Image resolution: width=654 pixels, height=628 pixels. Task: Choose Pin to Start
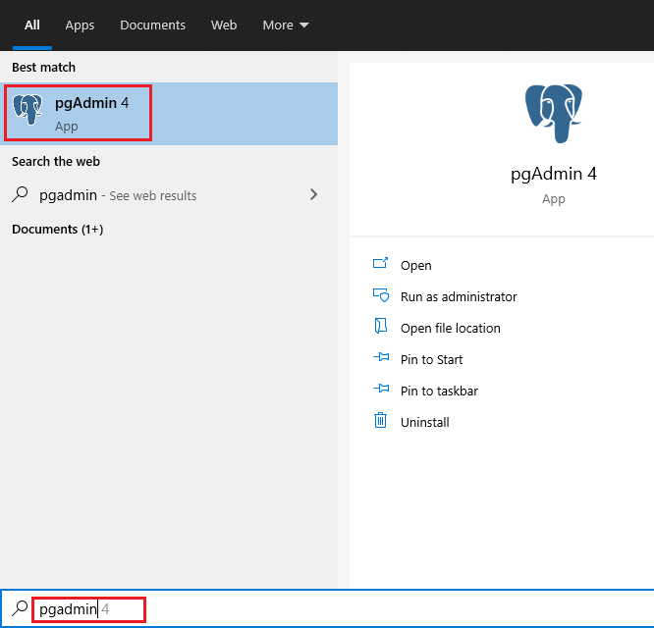(432, 360)
